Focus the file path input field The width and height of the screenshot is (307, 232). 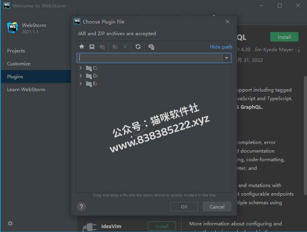[x=149, y=58]
